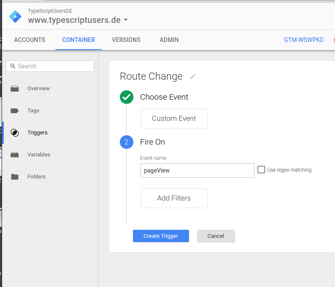
Task: Click the Overview drawer icon
Action: pyautogui.click(x=14, y=89)
